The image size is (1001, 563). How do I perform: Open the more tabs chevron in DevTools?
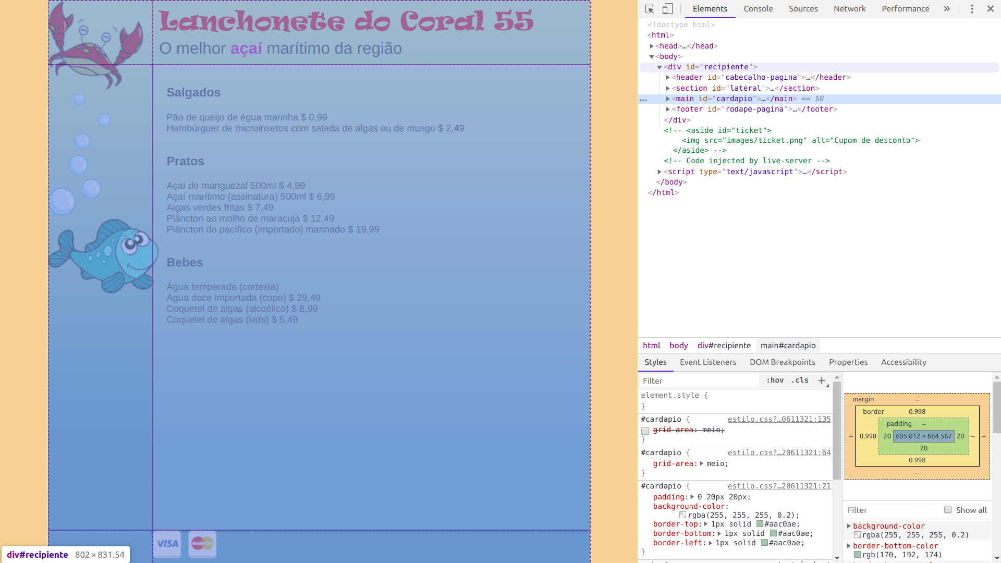coord(947,9)
